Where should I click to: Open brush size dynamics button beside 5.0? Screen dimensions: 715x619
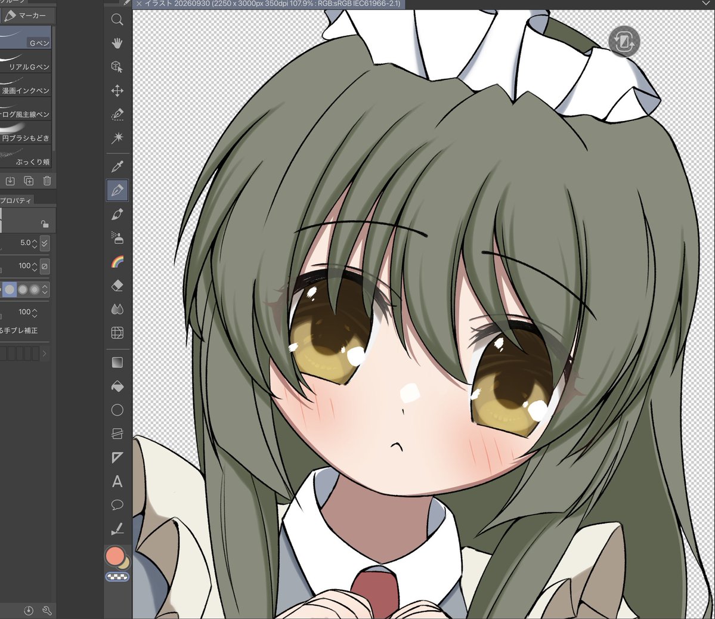coord(45,243)
